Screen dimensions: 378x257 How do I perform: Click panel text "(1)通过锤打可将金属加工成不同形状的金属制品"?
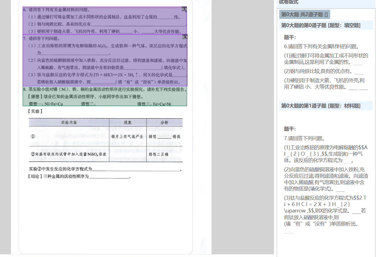(x=326, y=59)
